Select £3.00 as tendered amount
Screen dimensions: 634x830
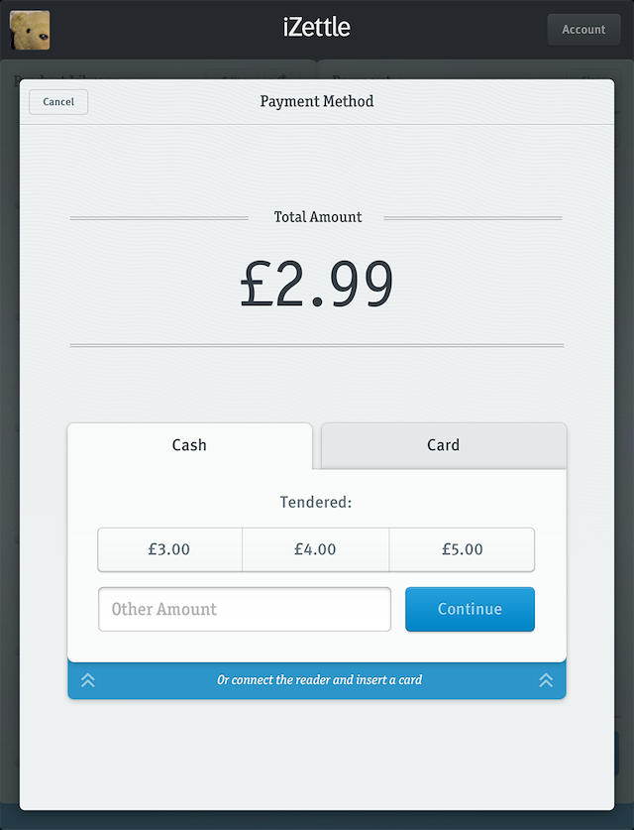pyautogui.click(x=169, y=549)
